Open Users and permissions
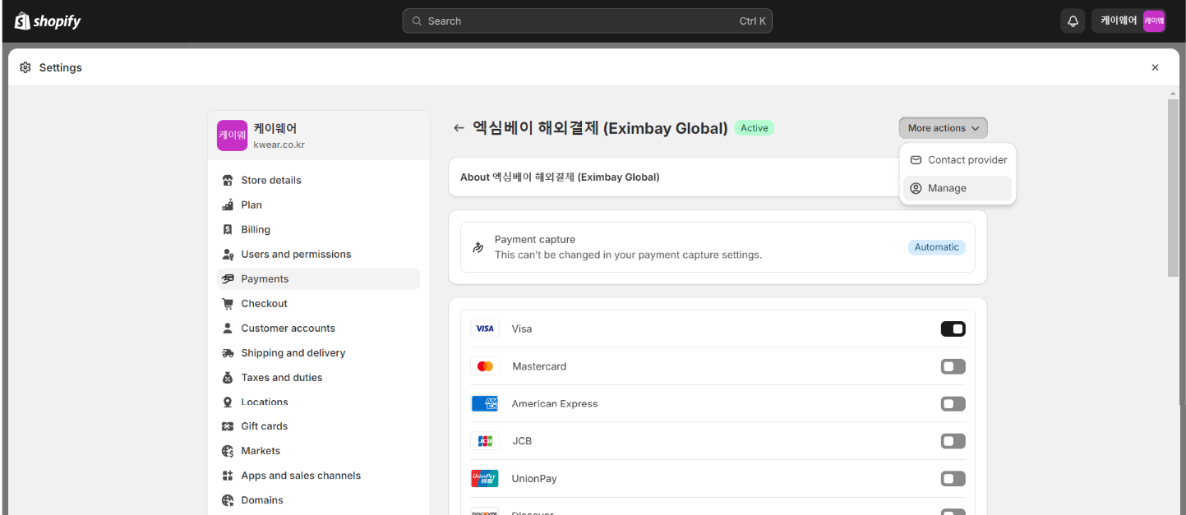1186x515 pixels. [x=318, y=255]
